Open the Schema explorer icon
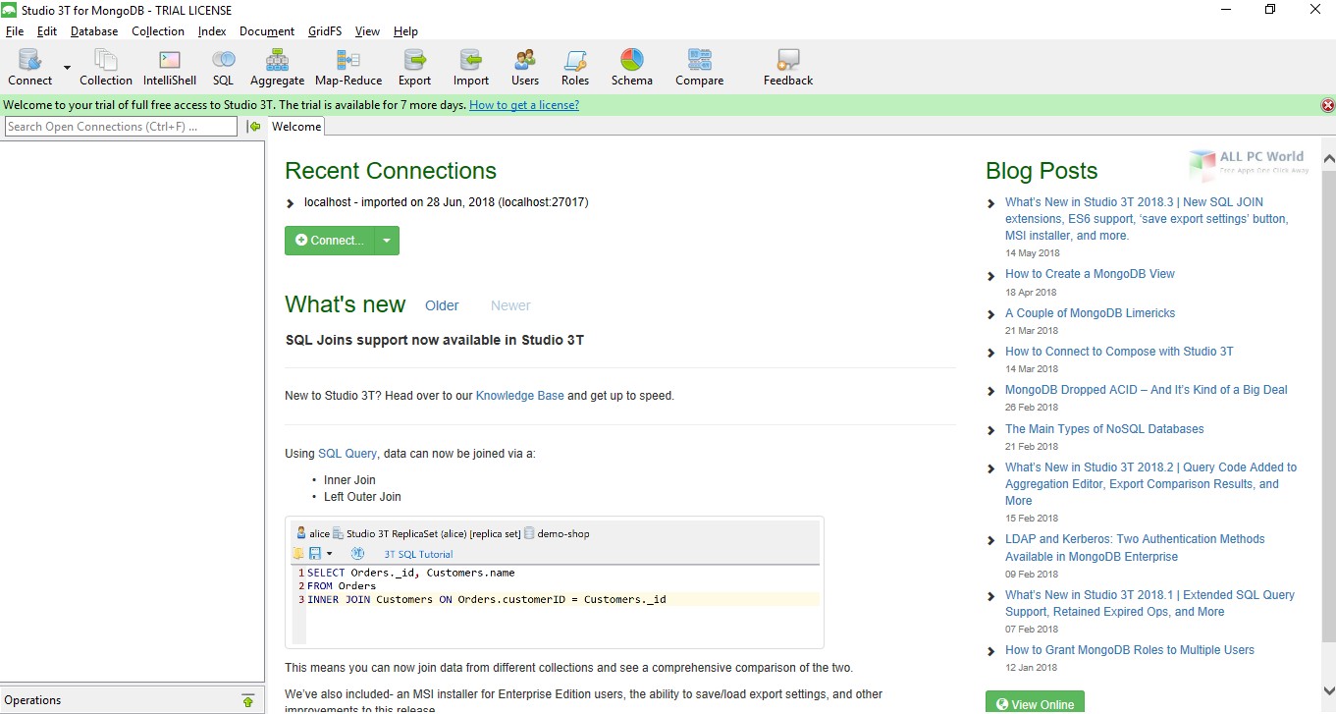 pyautogui.click(x=631, y=68)
